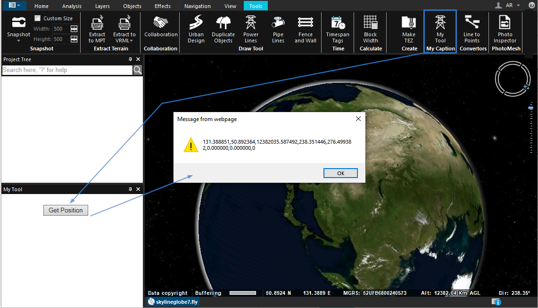Adjust the Width spinner arrows
The width and height of the screenshot is (538, 308).
74,29
